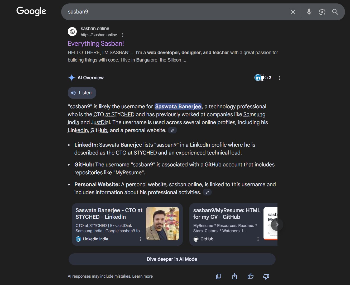Open options menu on GitHub card

click(x=258, y=239)
